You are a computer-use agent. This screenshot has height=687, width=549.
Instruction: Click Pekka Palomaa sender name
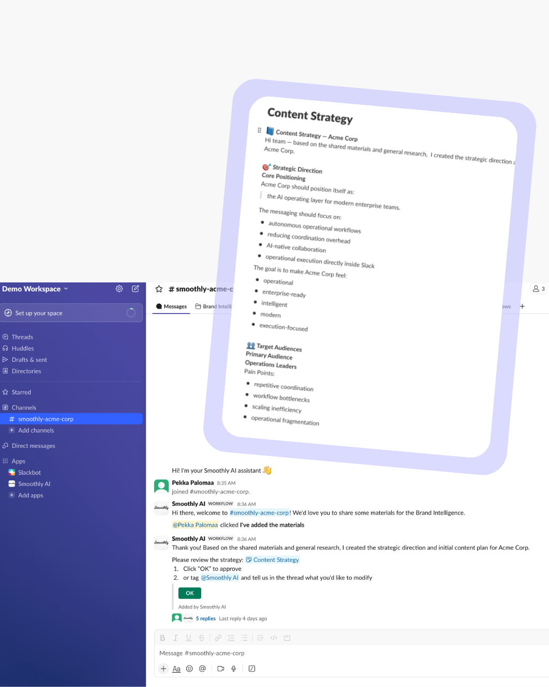pos(193,483)
